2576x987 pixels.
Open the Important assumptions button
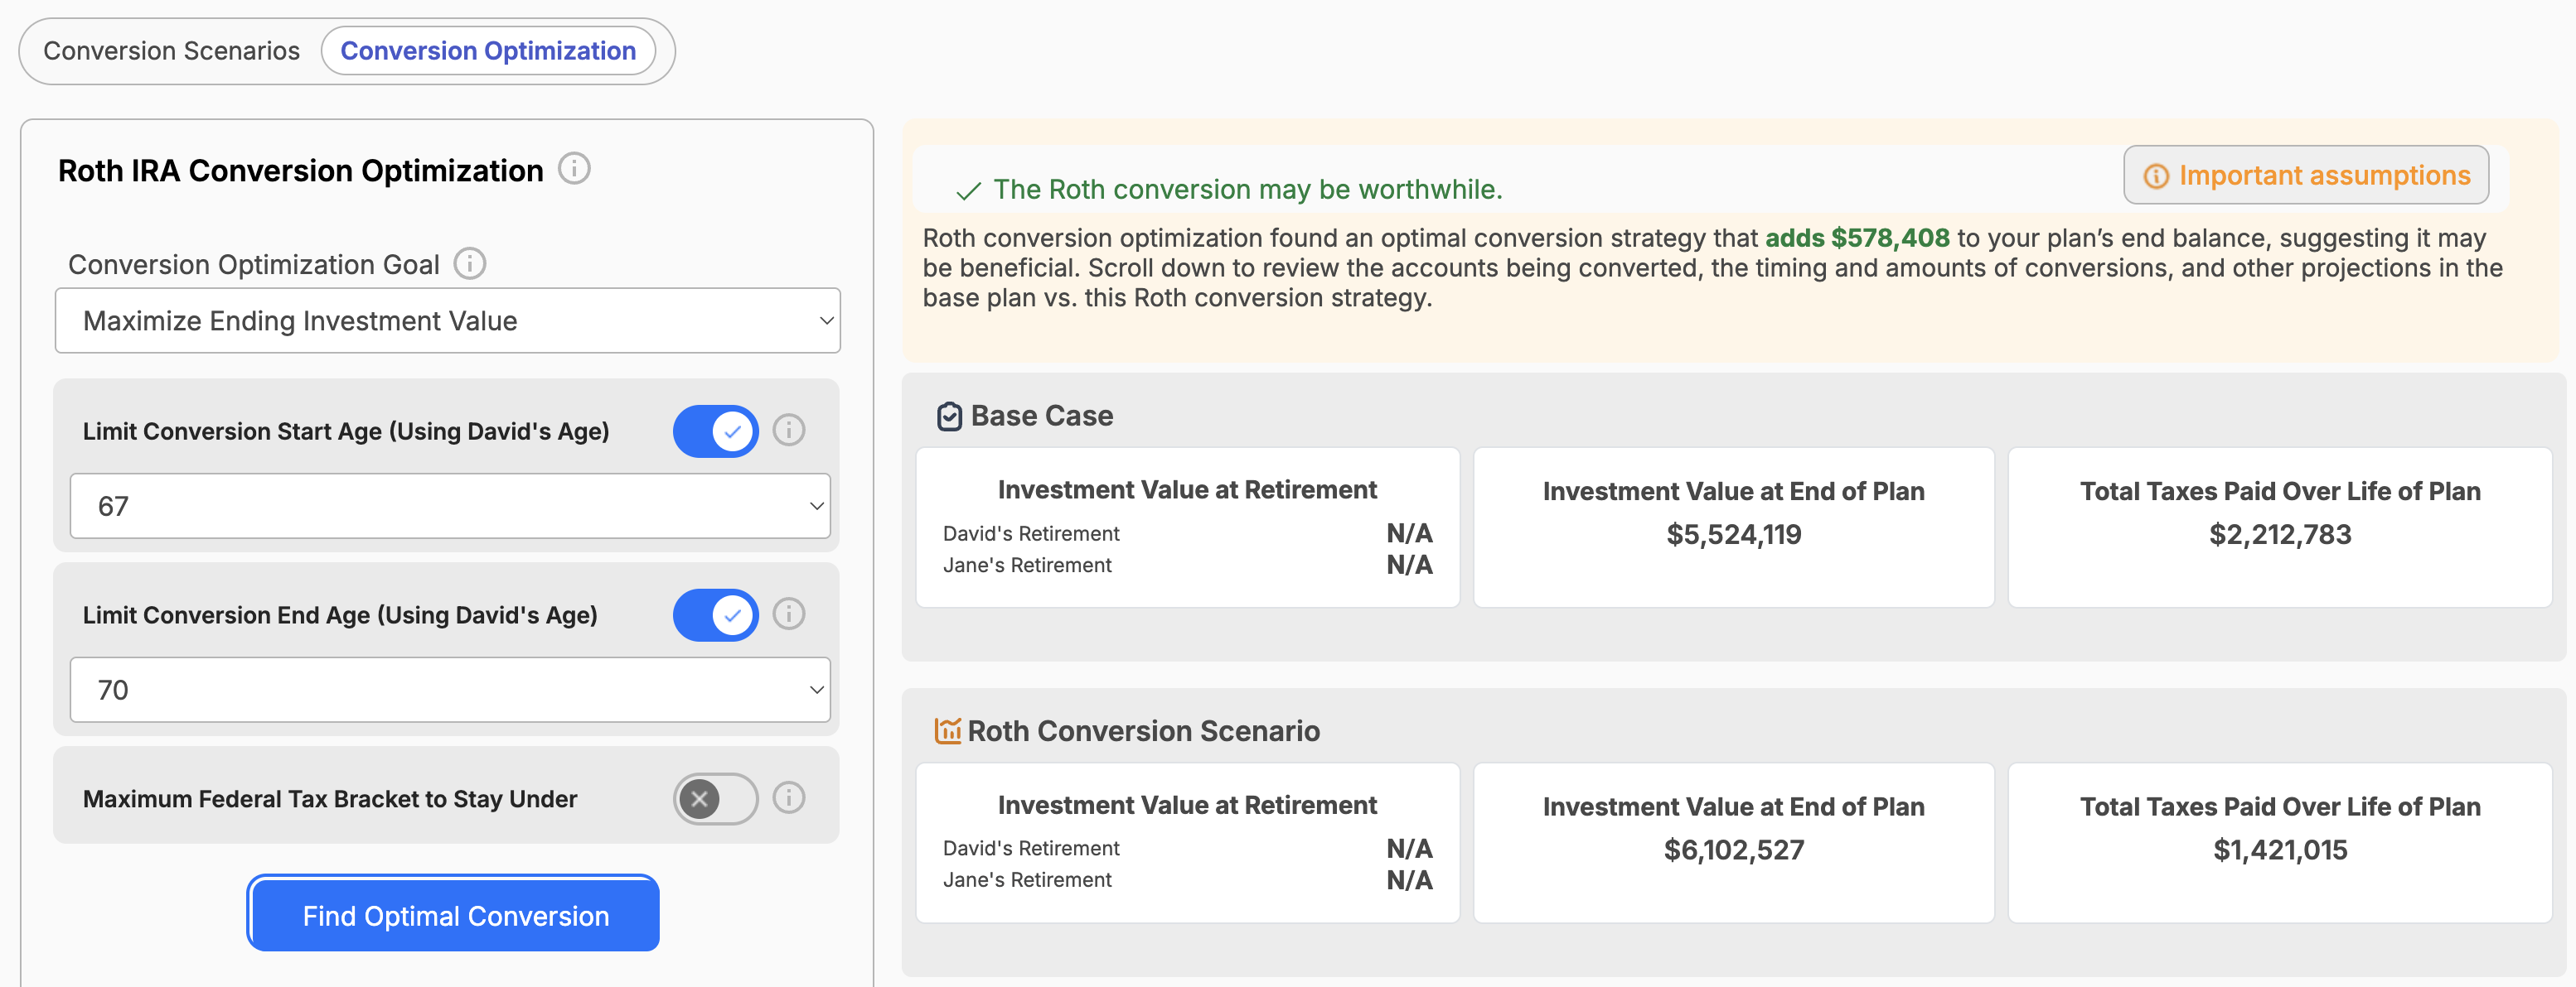click(2306, 176)
